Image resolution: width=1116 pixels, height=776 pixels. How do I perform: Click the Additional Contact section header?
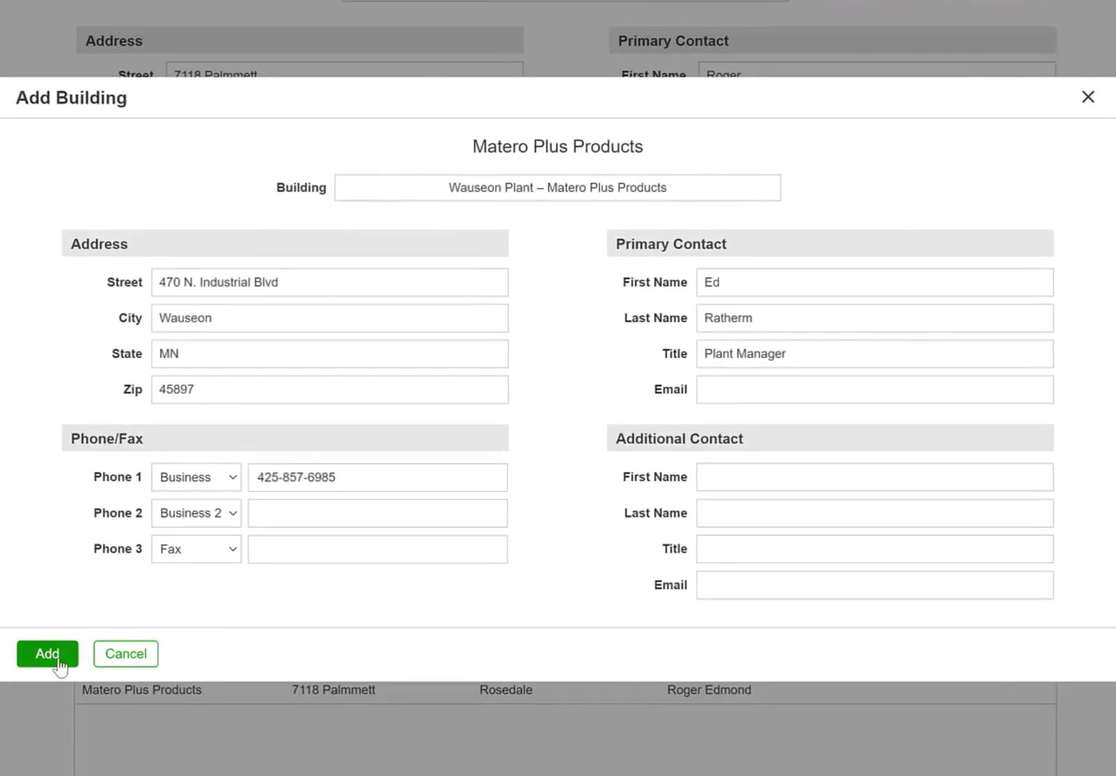click(x=830, y=438)
